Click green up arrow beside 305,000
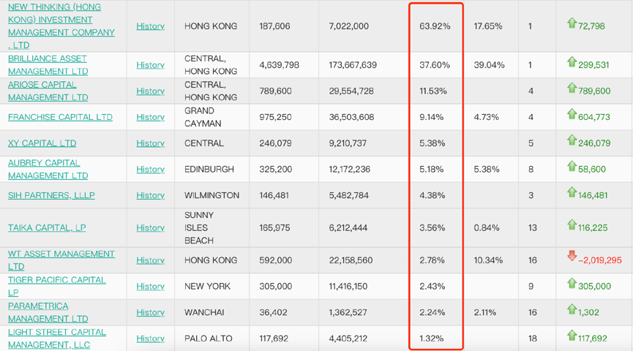Image resolution: width=633 pixels, height=351 pixels. tap(572, 284)
